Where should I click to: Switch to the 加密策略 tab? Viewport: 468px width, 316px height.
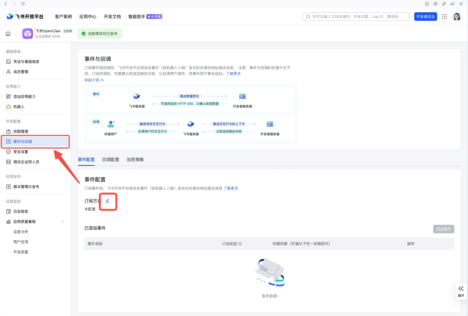click(135, 159)
